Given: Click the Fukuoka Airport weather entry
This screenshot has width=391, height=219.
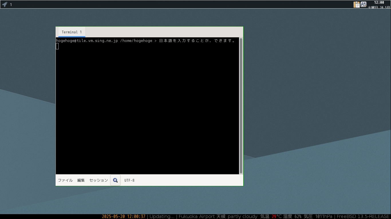Looking at the screenshot, I should 218,216.
